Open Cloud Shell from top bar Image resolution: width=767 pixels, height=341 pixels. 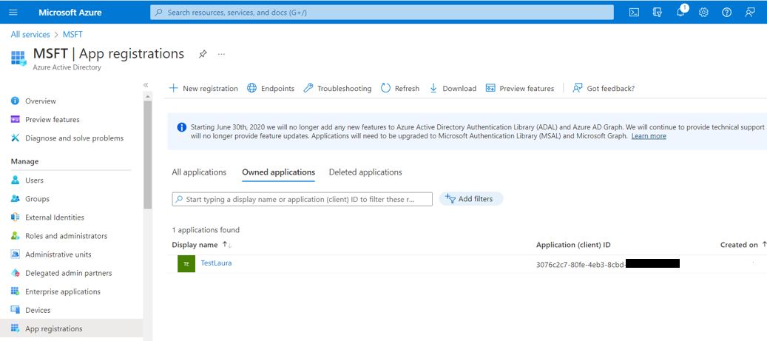(634, 13)
